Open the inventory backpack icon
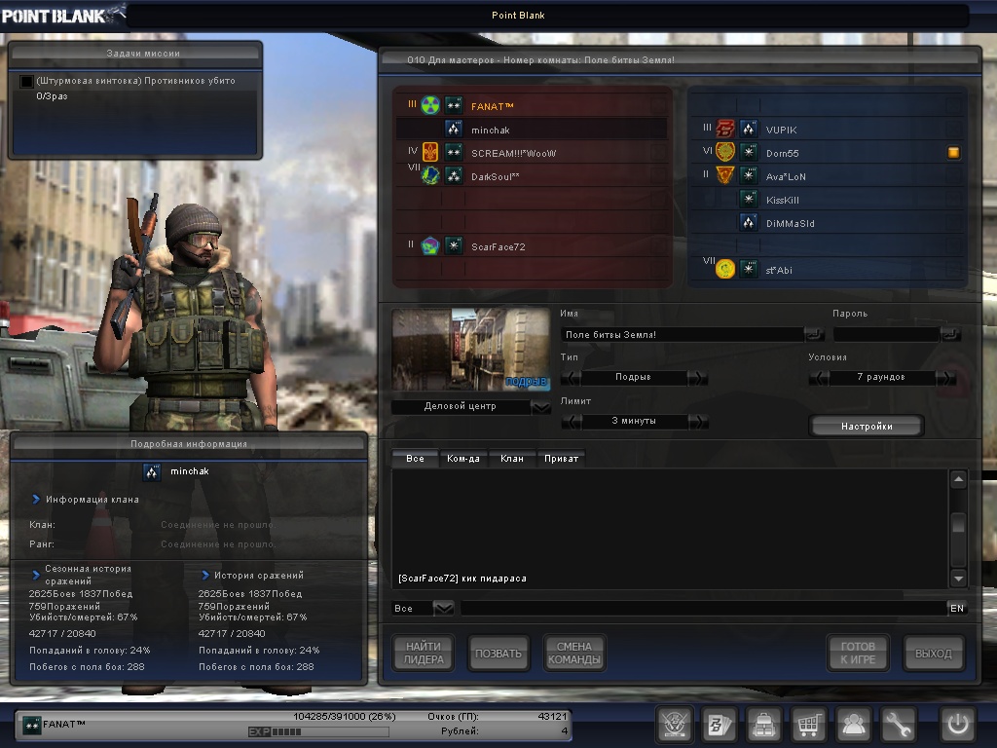 pos(763,724)
